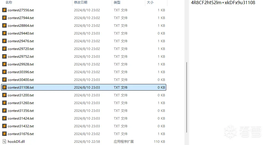Viewport: 267px width, 145px height.
Task: Click the modified date of contest31676.txt
Action: point(87,134)
